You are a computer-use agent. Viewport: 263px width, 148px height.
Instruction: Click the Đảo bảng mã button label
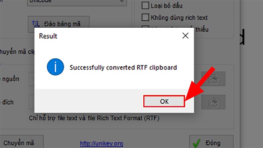(62, 24)
